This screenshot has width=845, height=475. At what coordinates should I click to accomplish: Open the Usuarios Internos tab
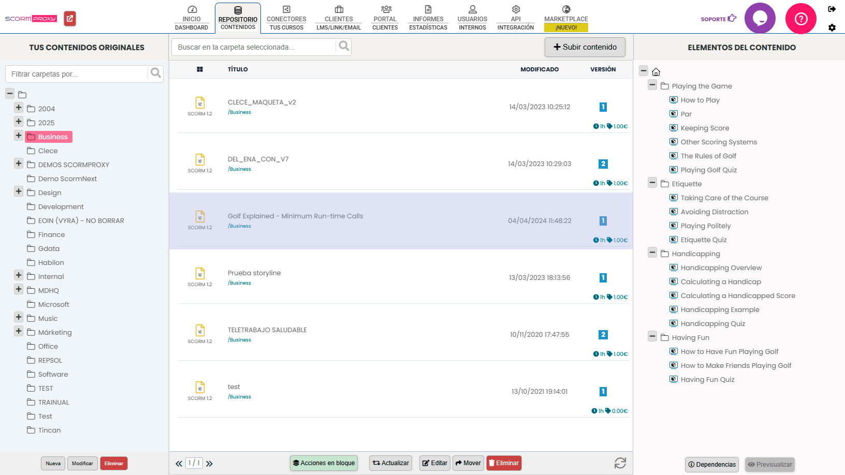pos(472,18)
